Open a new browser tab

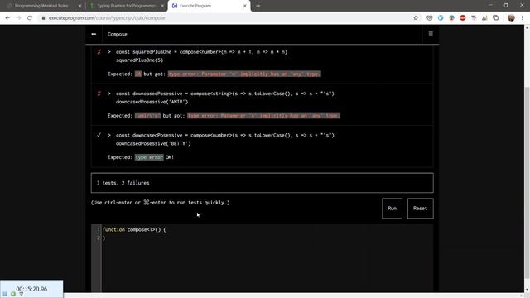tap(258, 6)
